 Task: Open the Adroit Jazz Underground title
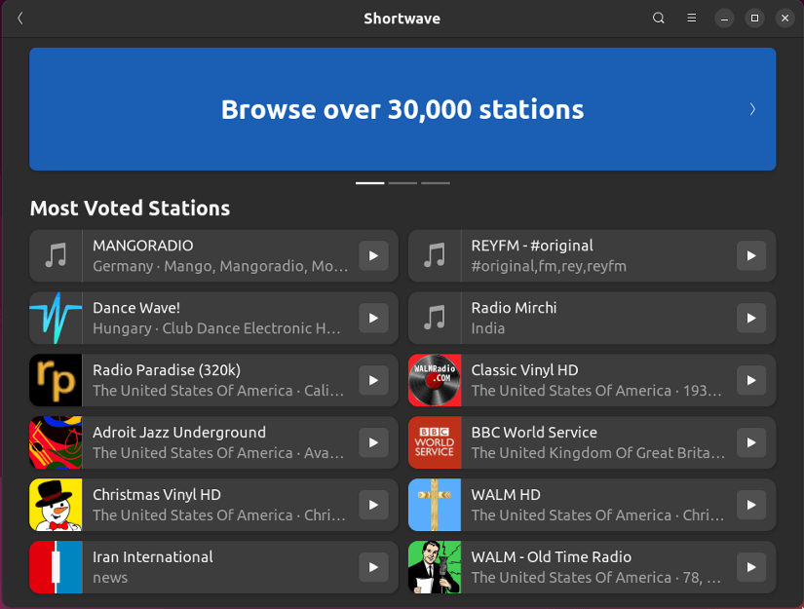[x=179, y=433]
